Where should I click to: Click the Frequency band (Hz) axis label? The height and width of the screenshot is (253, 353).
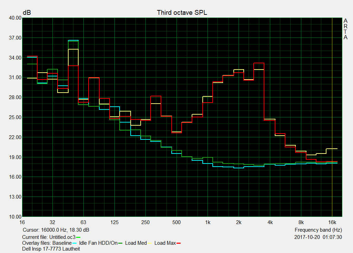coord(318,230)
